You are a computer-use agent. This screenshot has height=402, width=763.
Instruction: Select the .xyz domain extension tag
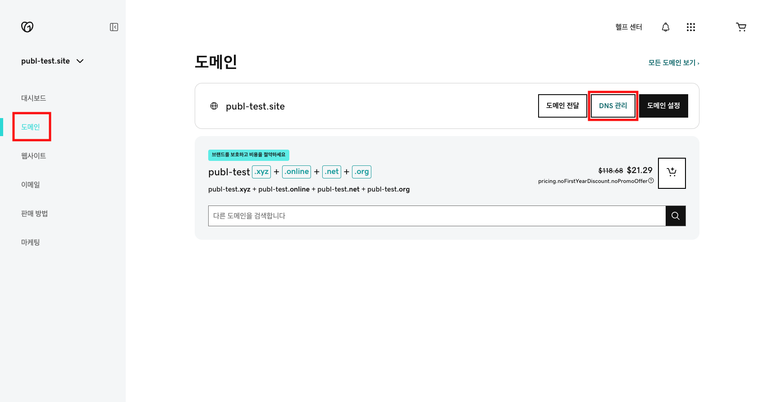pyautogui.click(x=261, y=171)
